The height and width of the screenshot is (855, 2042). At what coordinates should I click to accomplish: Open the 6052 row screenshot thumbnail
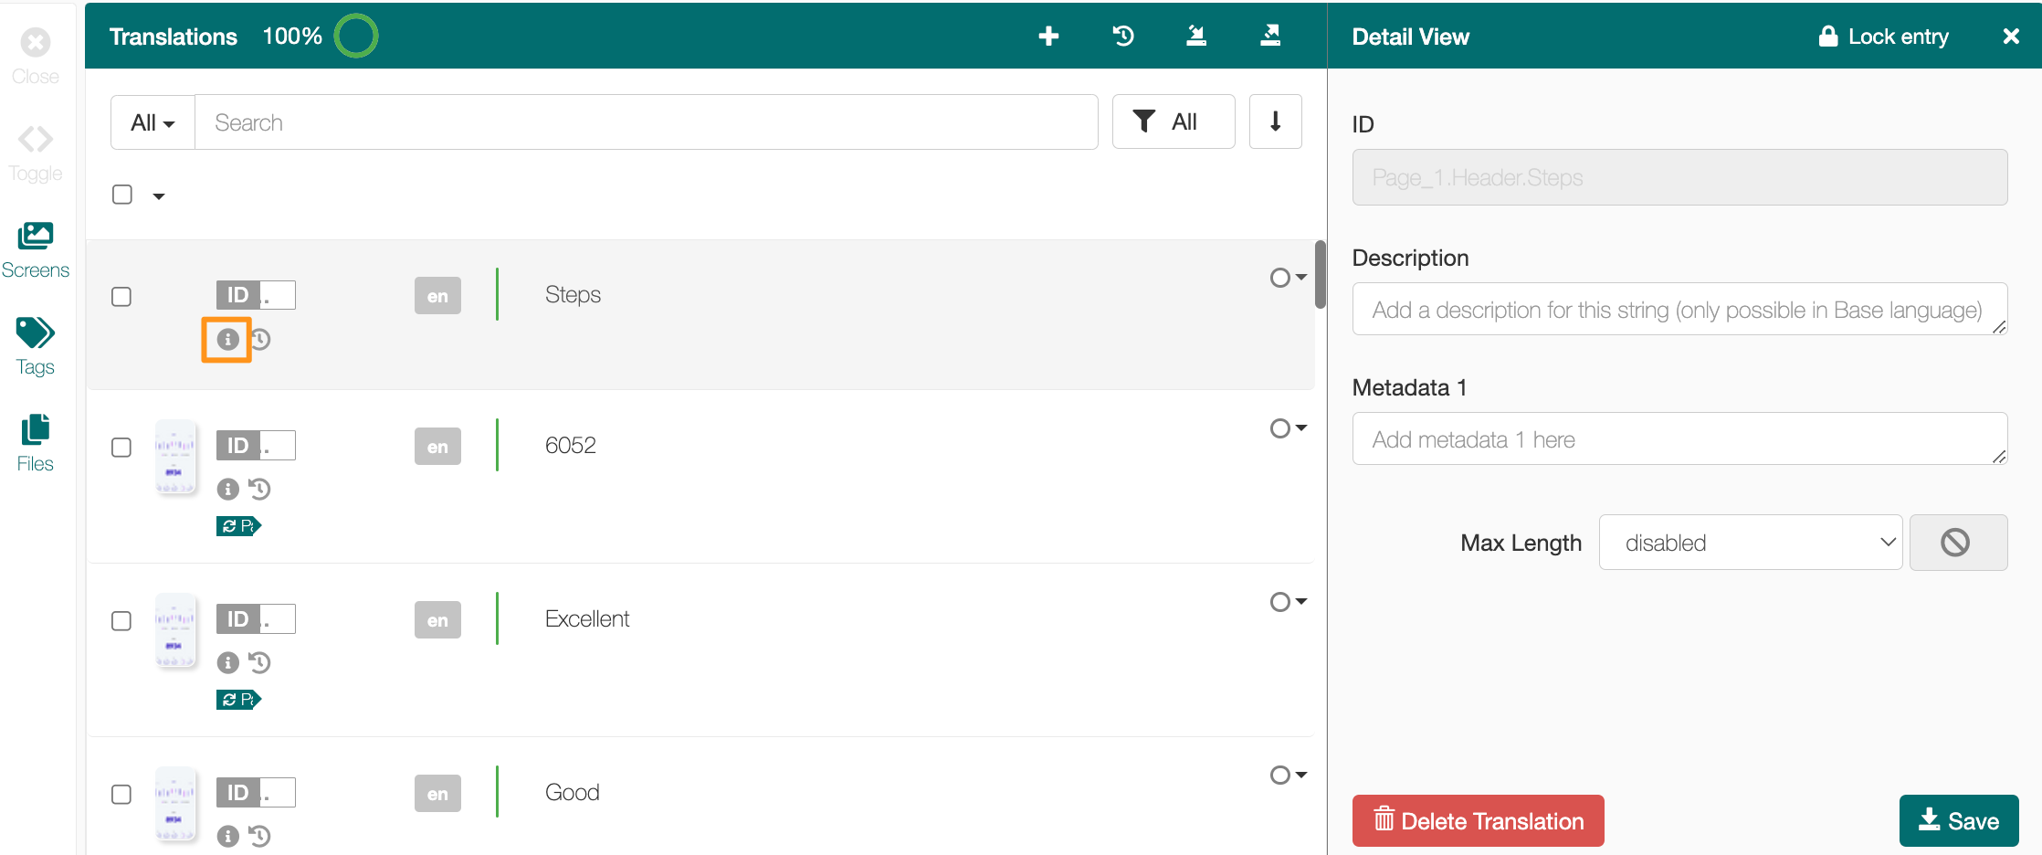click(174, 458)
